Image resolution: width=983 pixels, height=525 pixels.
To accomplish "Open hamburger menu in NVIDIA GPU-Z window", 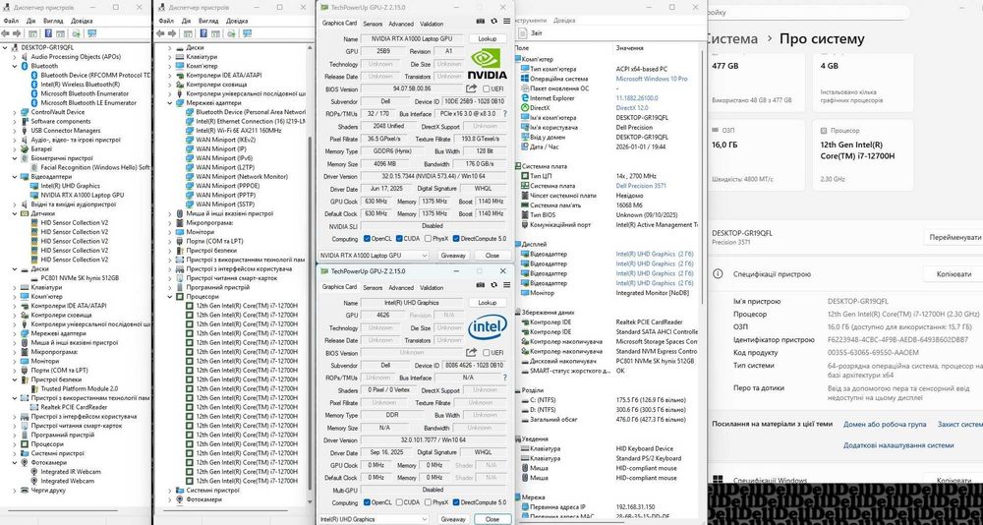I will pos(506,21).
